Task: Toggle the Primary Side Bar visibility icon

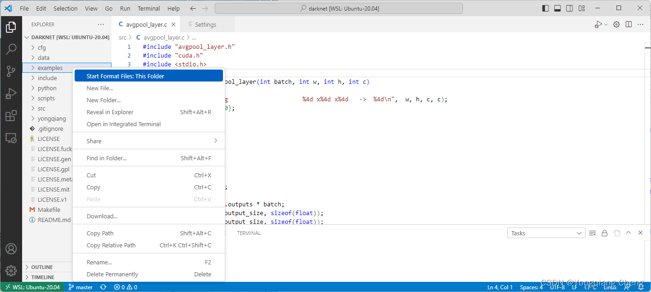Action: [545, 8]
